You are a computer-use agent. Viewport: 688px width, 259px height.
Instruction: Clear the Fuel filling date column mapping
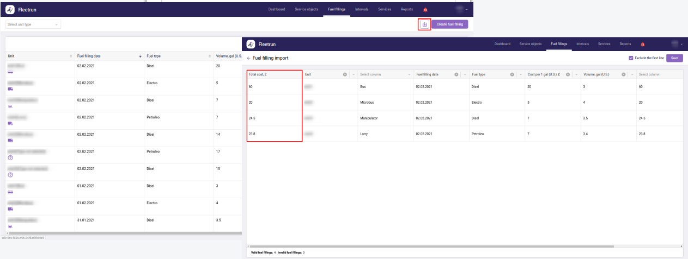click(x=456, y=74)
